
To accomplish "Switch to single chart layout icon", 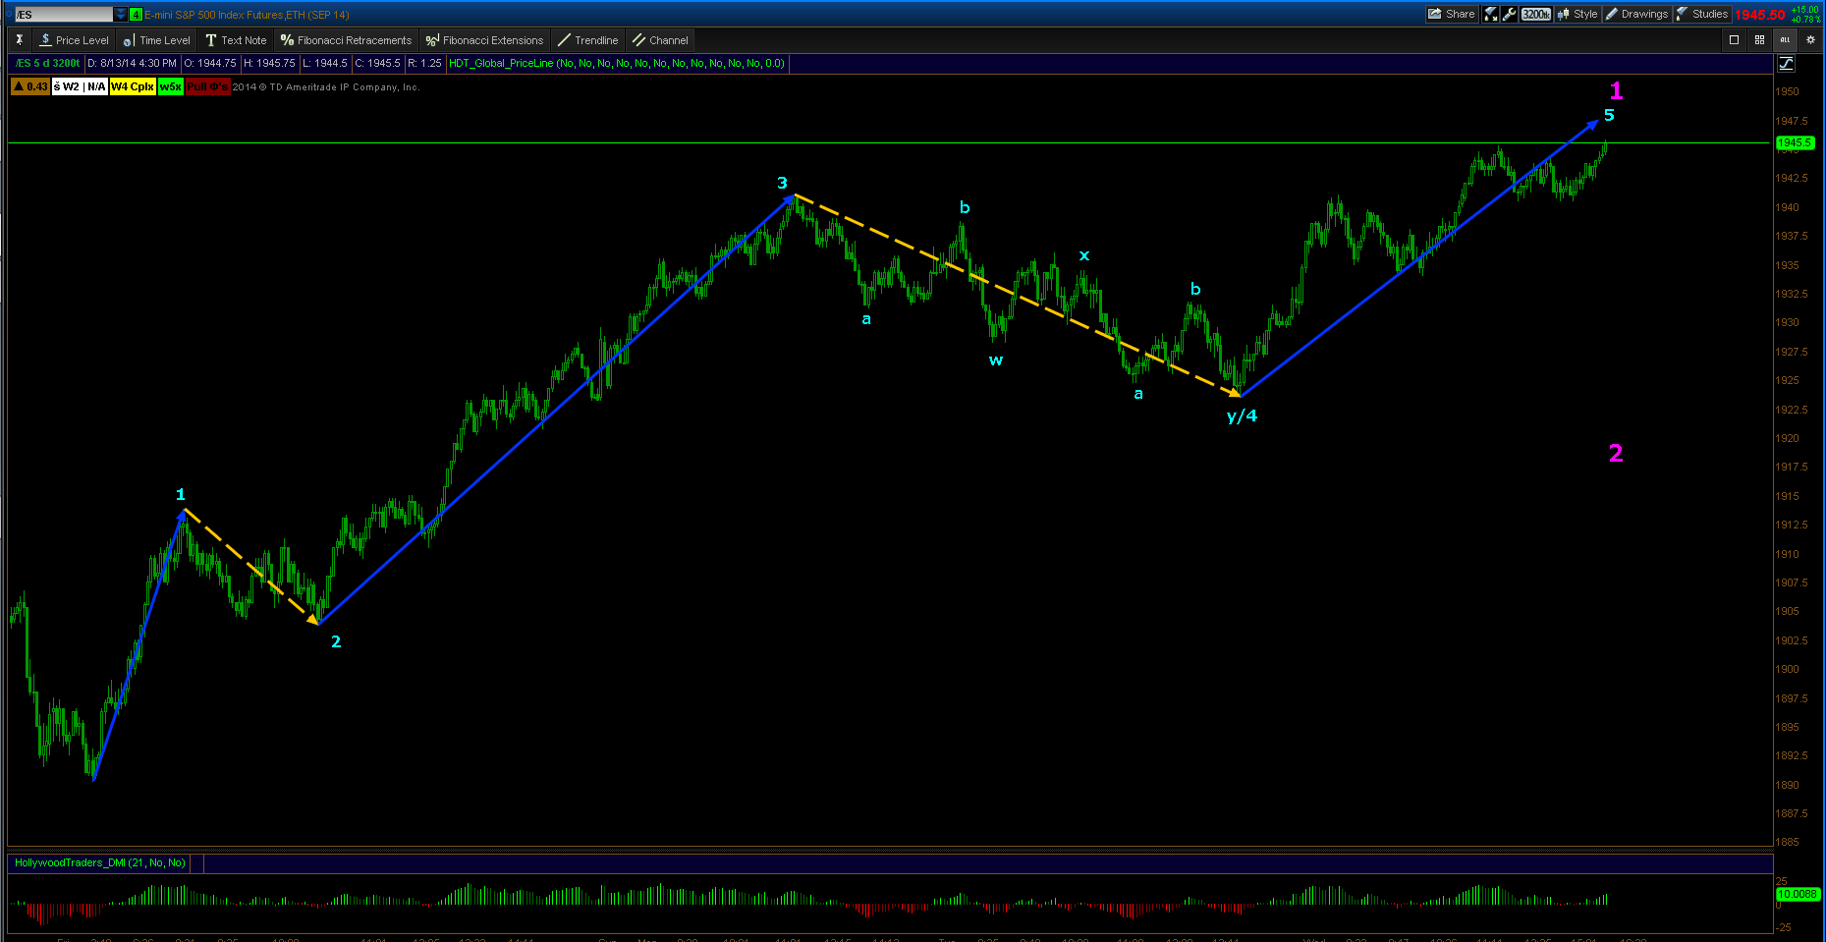I will click(1734, 40).
